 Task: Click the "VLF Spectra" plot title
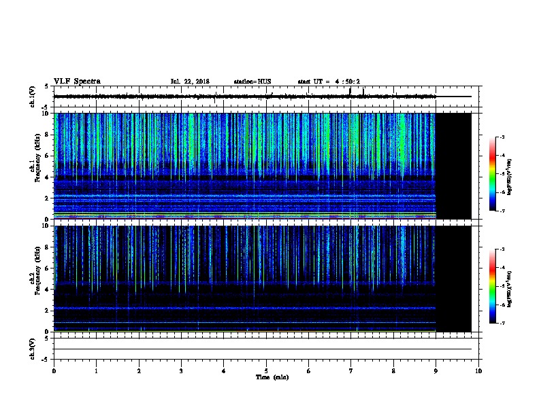pos(77,82)
